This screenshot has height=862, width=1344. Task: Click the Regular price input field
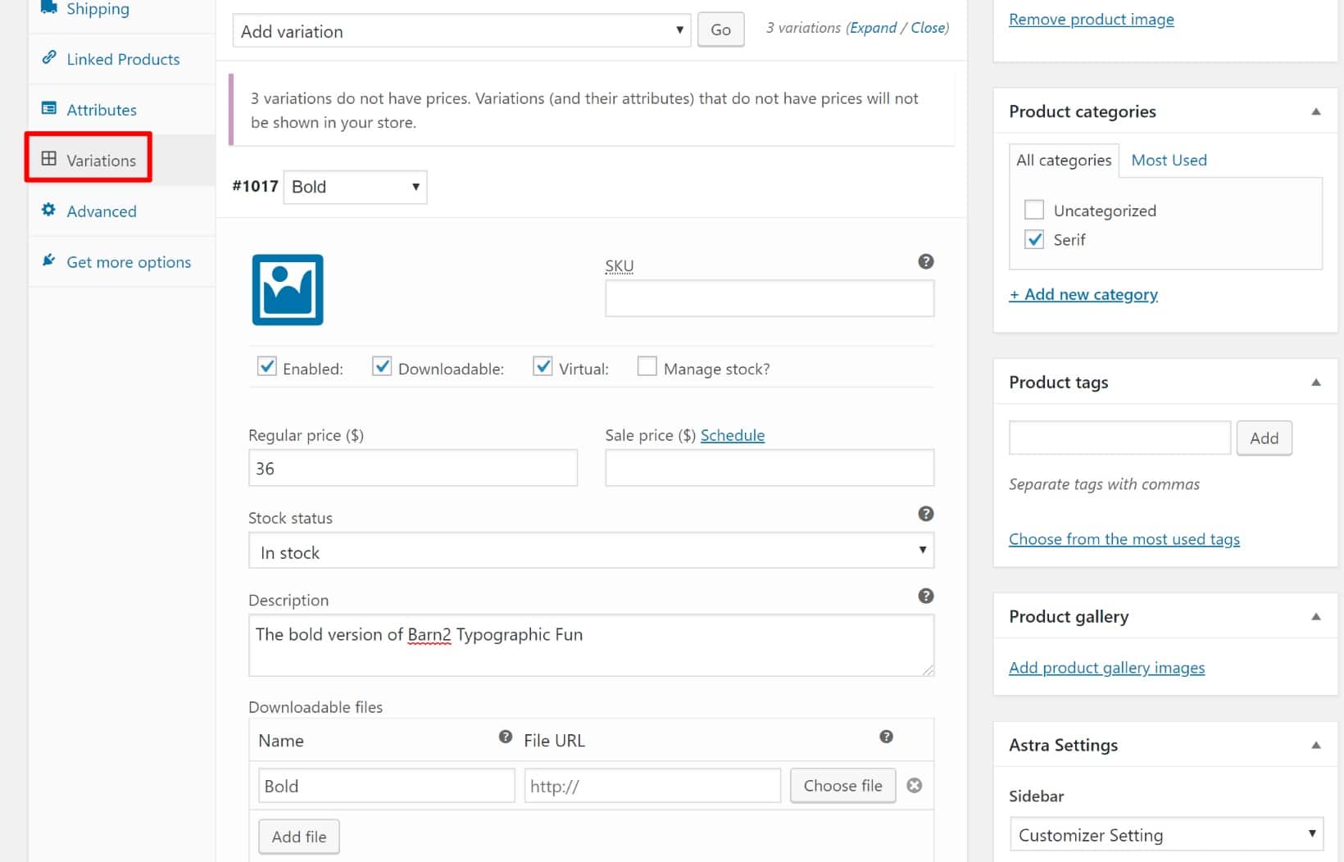412,467
